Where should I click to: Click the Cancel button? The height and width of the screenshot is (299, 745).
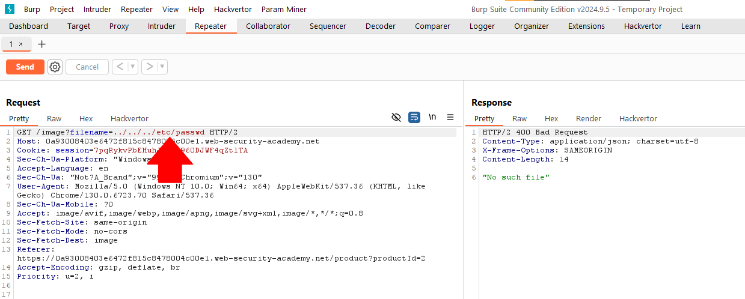pyautogui.click(x=87, y=67)
